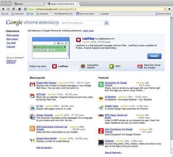This screenshot has height=157, width=173.
Task: Click the Google Tasks checkmark icon
Action: point(101,107)
